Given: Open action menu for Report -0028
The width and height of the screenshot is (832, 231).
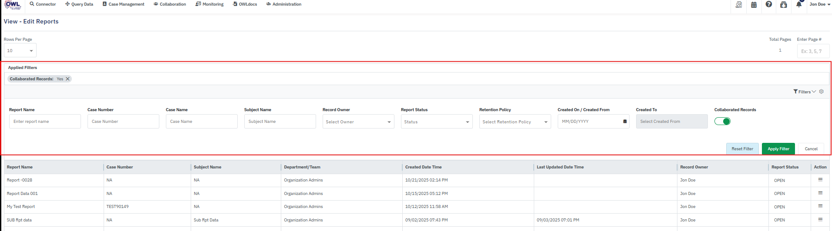Looking at the screenshot, I should pos(820,180).
